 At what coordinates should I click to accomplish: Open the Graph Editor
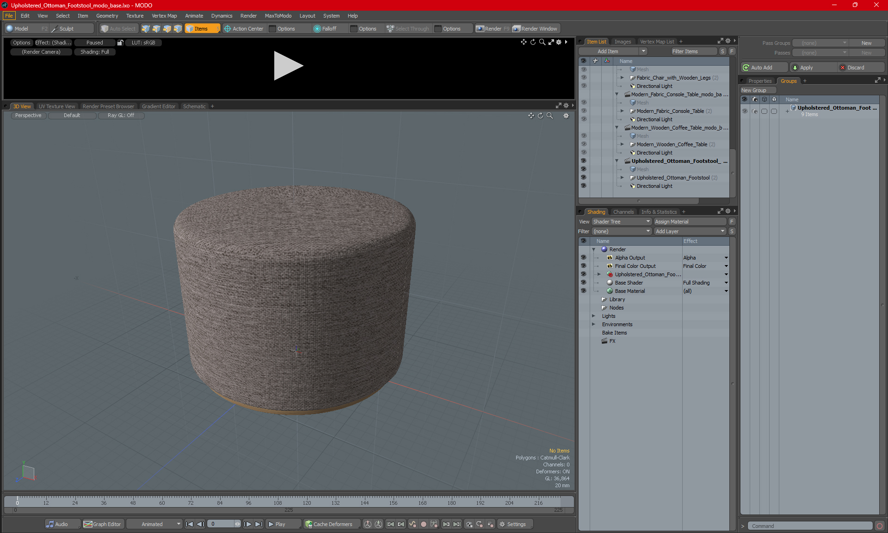point(102,524)
